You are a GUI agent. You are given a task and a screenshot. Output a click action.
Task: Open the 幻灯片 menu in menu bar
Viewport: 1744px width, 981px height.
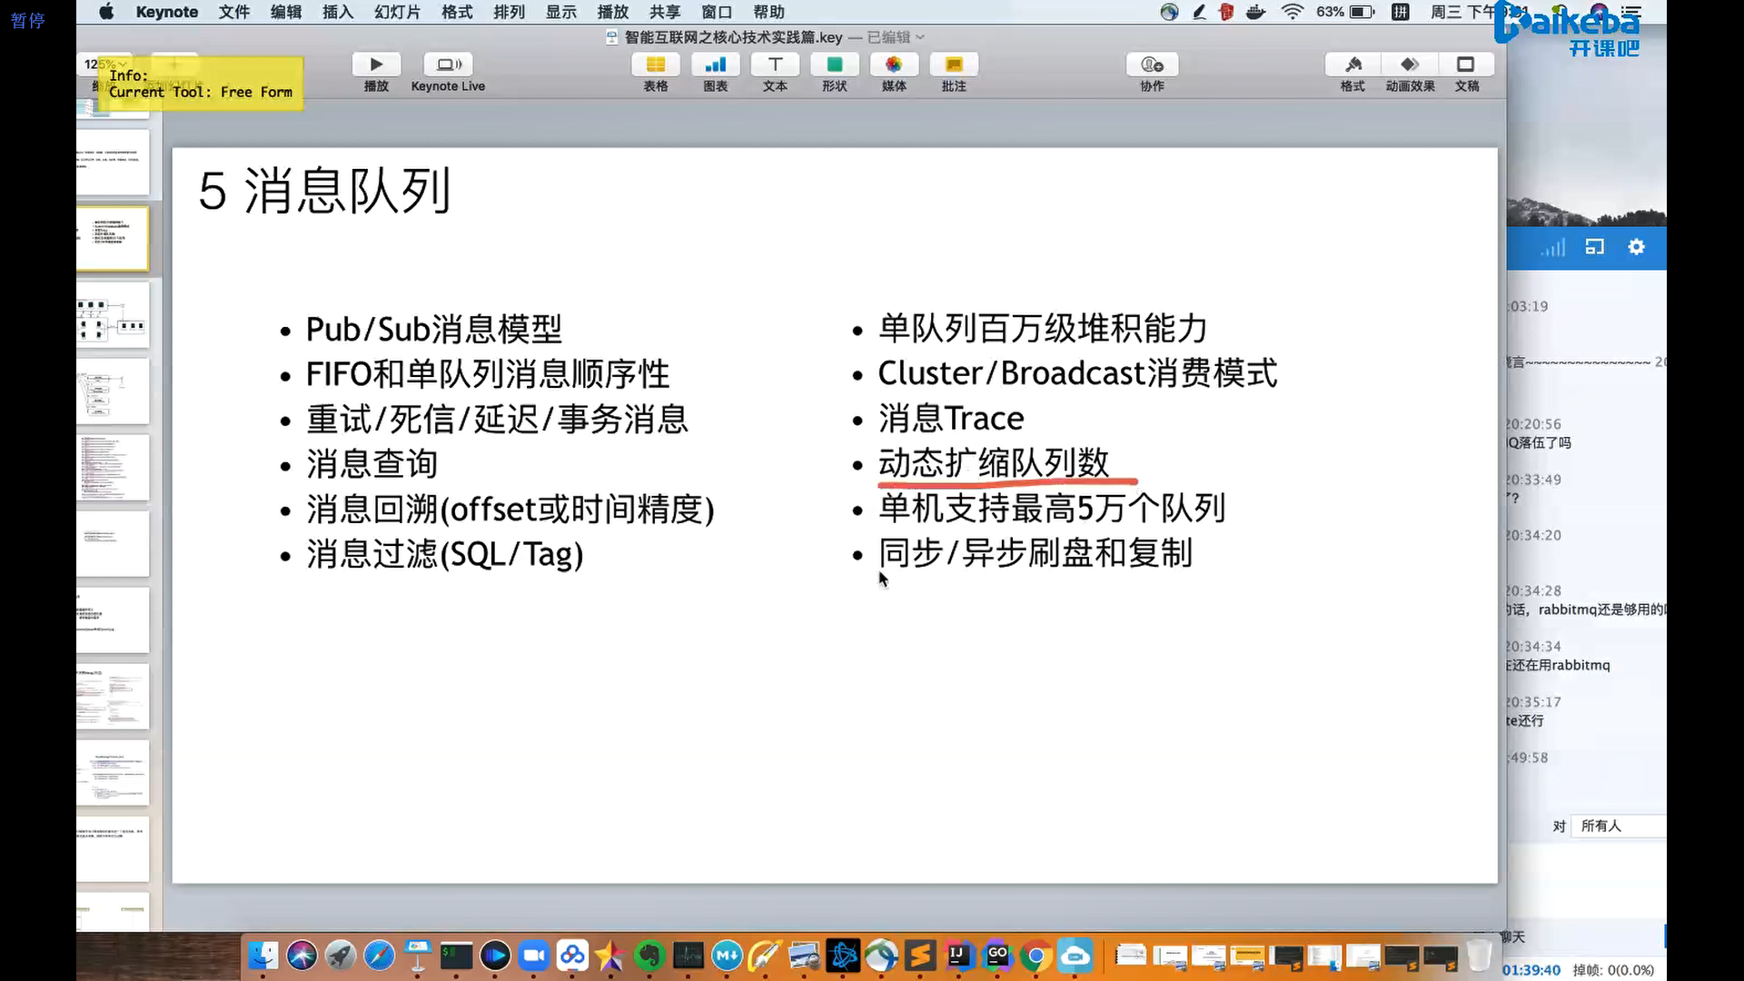click(x=397, y=12)
